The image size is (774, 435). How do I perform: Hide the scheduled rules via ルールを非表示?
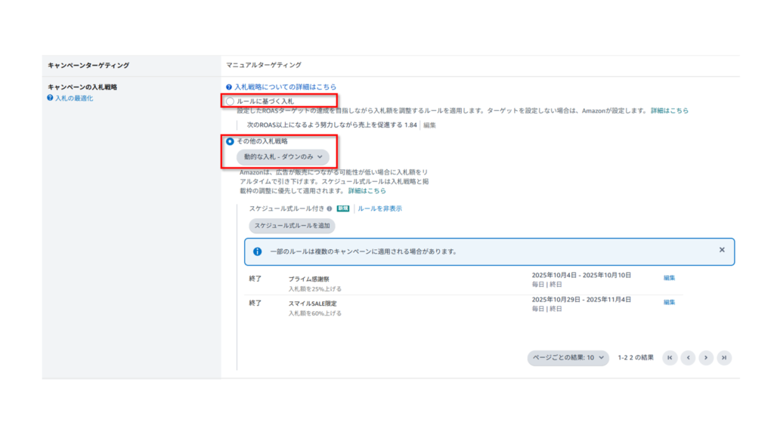click(379, 208)
